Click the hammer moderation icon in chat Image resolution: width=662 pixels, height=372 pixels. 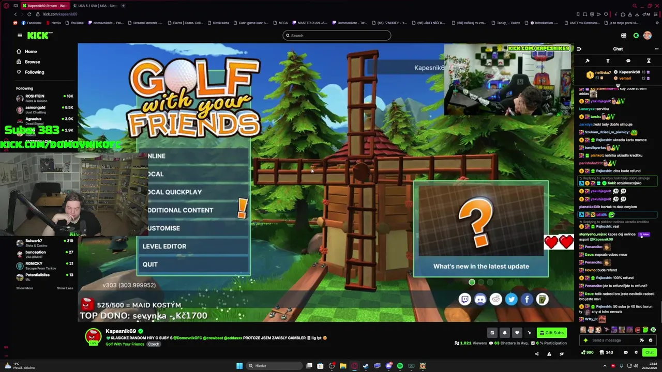588,61
